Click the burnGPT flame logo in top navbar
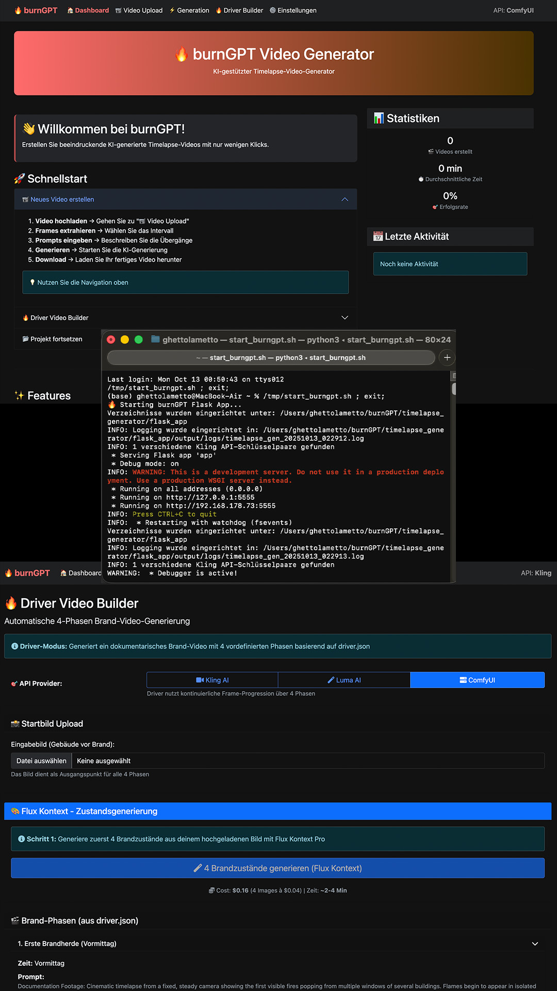 pyautogui.click(x=36, y=10)
